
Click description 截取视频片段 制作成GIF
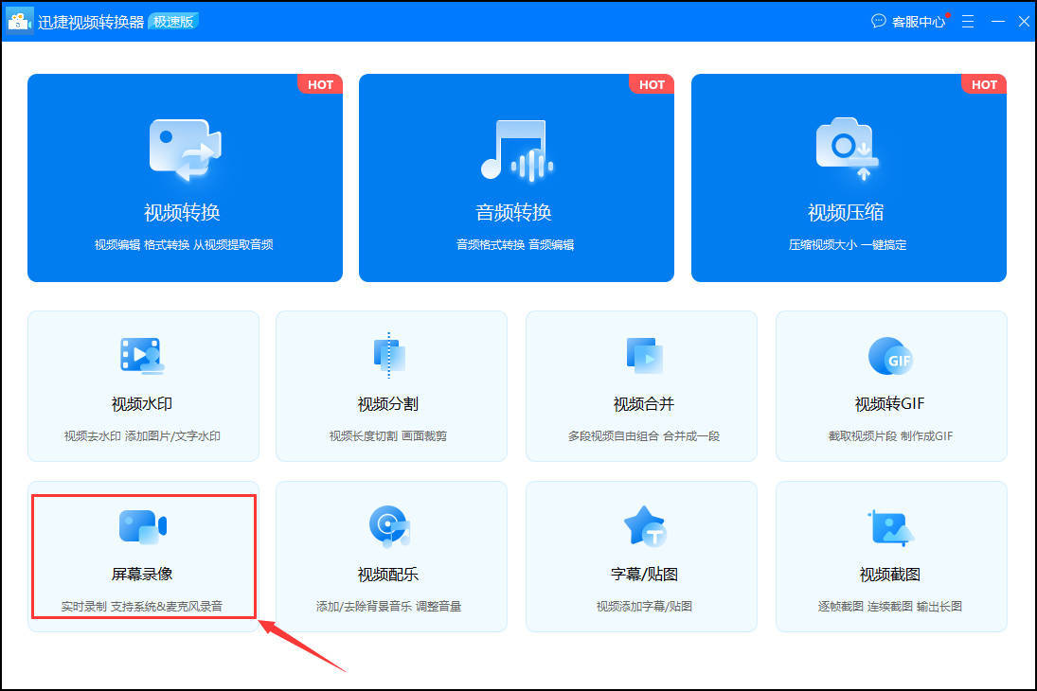point(890,435)
